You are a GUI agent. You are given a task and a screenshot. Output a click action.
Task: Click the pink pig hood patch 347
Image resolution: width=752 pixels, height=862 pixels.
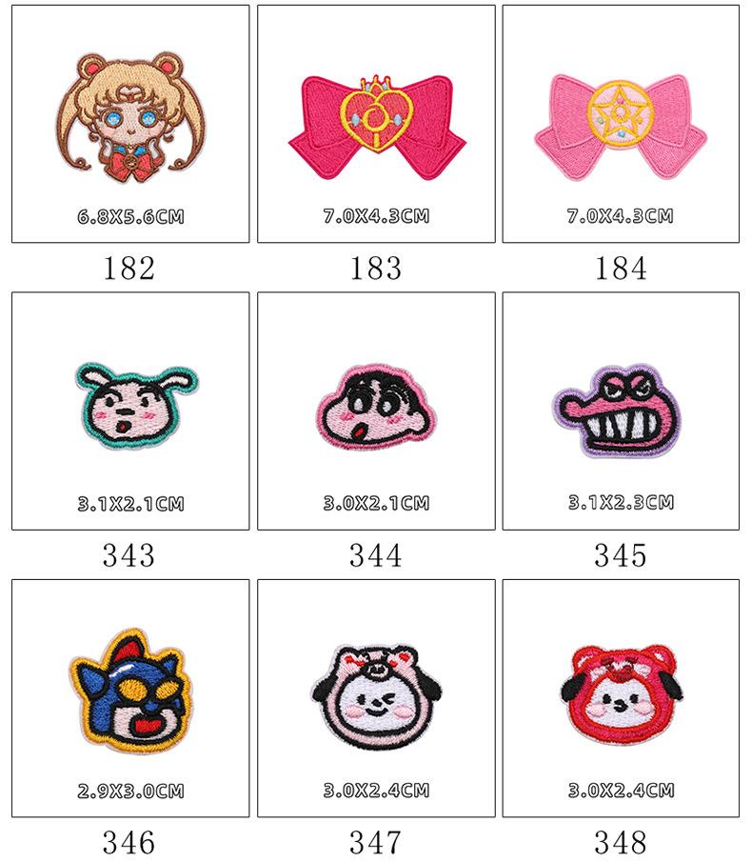(377, 697)
